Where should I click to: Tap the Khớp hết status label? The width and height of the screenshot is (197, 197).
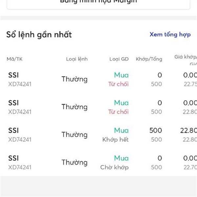click(116, 140)
